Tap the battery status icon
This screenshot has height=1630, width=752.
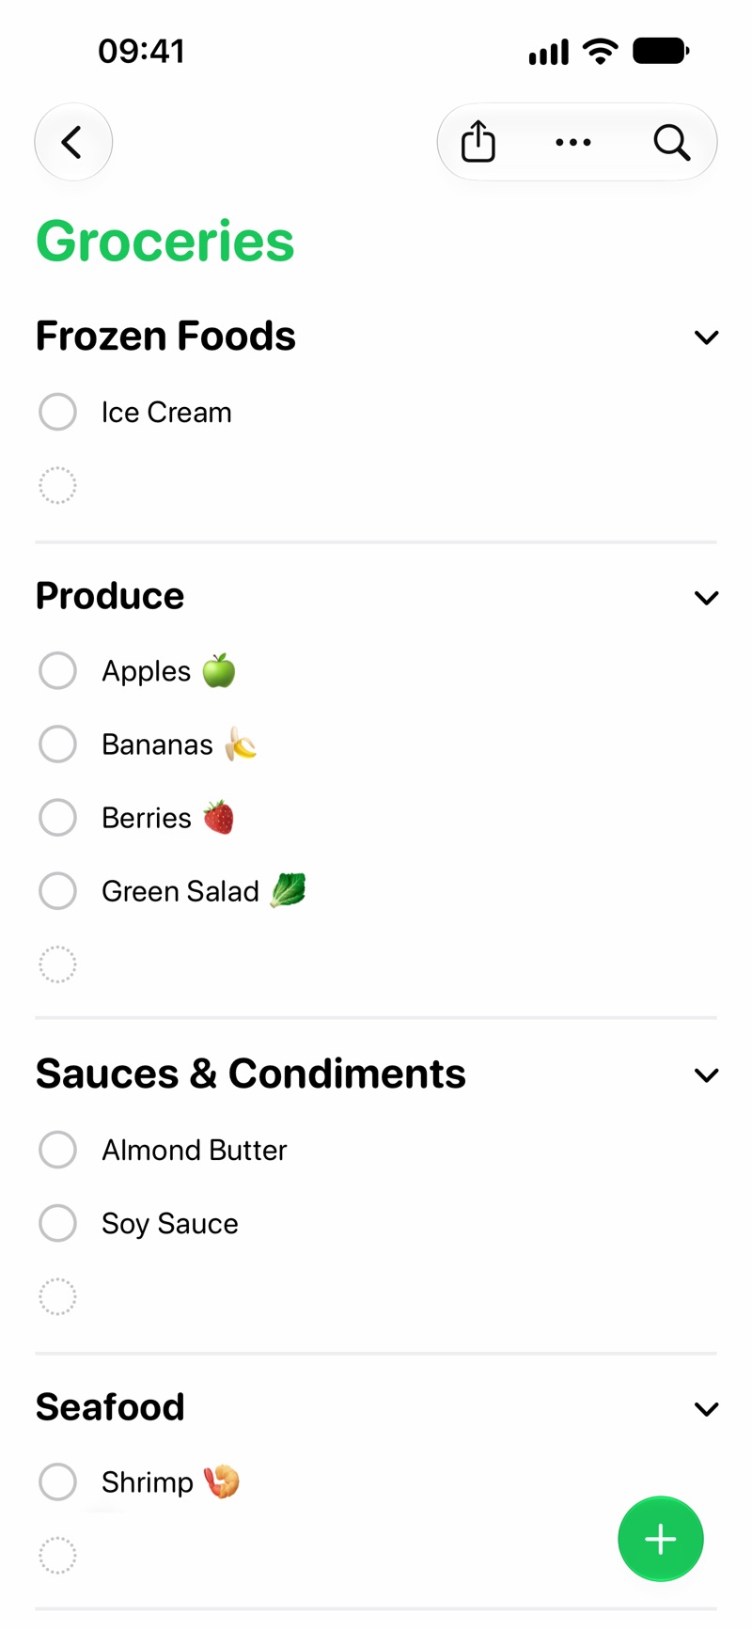pos(661,51)
